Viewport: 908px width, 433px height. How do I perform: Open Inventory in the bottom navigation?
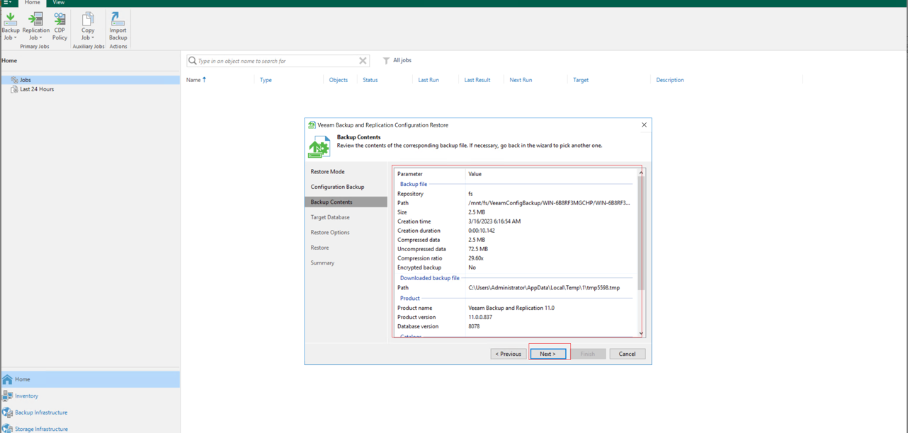pyautogui.click(x=27, y=396)
